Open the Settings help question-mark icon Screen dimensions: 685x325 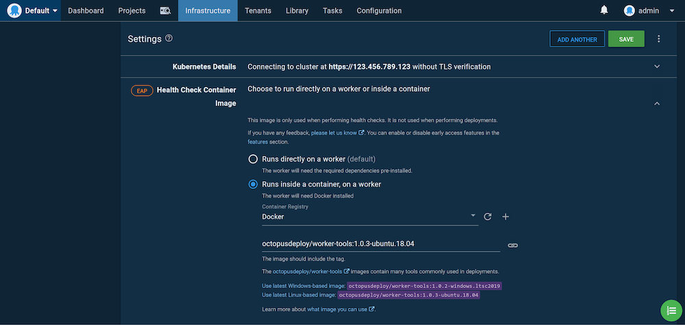tap(169, 38)
